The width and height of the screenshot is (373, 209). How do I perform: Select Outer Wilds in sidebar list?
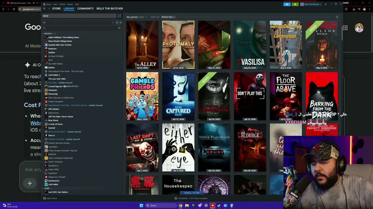[x=54, y=170]
